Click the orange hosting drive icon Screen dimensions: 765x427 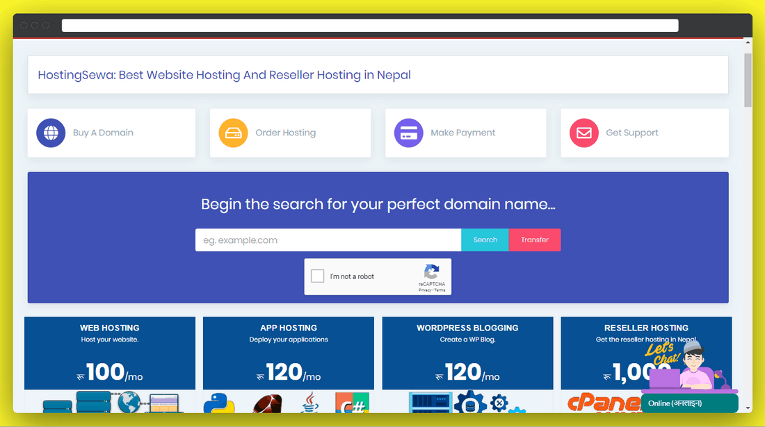click(x=233, y=133)
